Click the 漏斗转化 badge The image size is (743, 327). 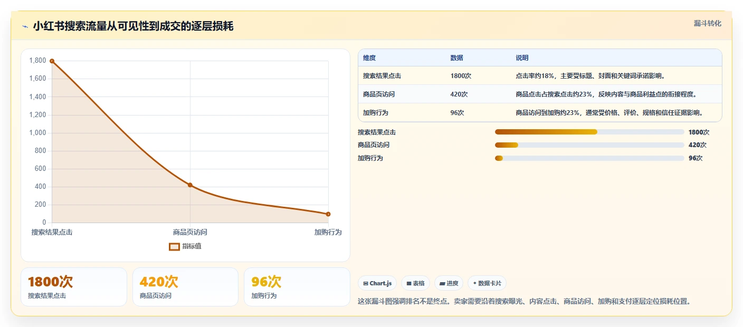click(707, 23)
